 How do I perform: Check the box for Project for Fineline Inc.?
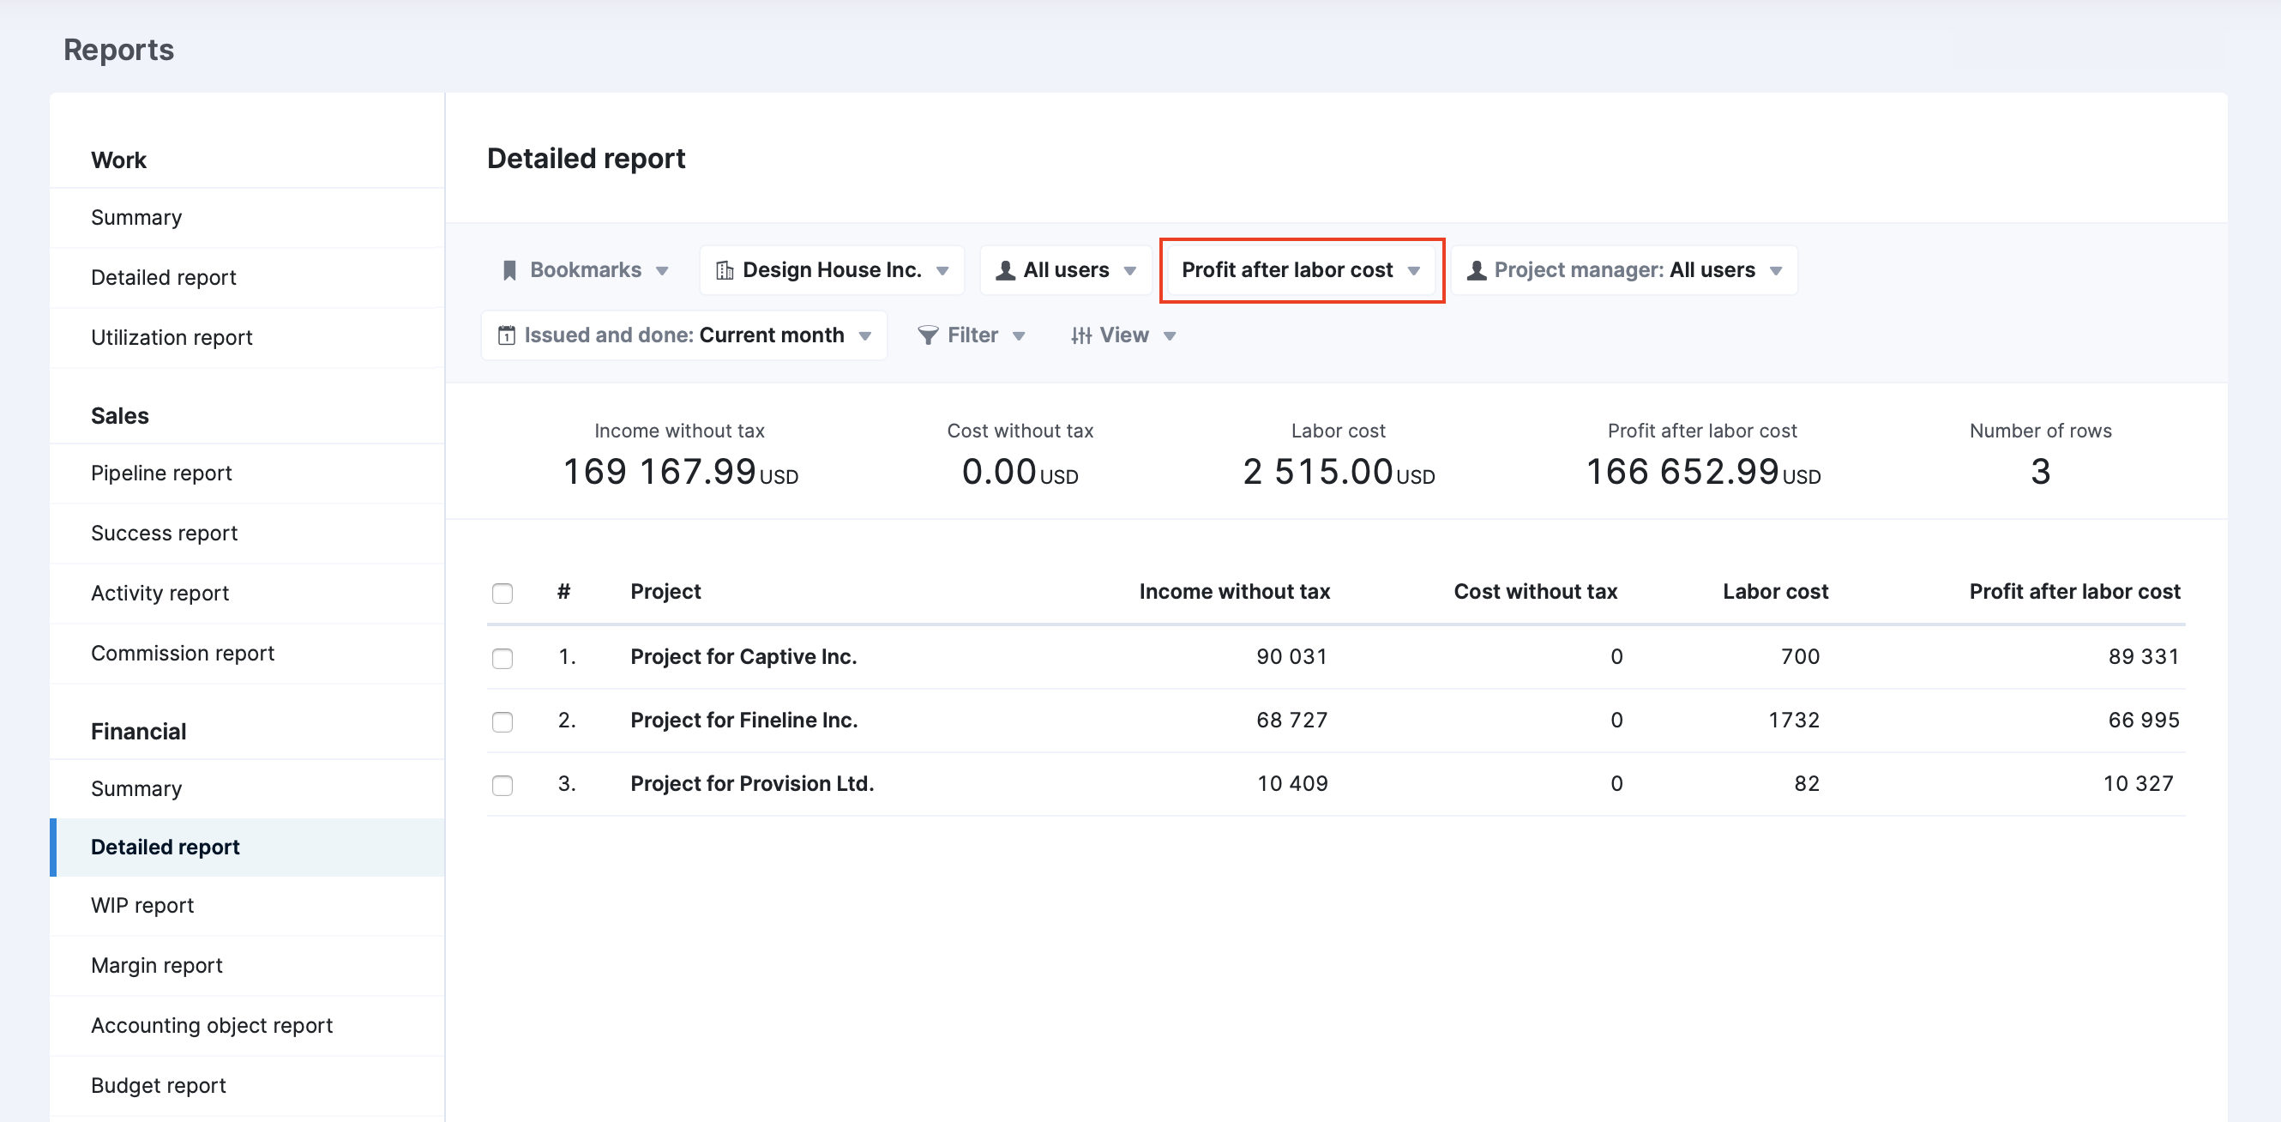pos(502,721)
